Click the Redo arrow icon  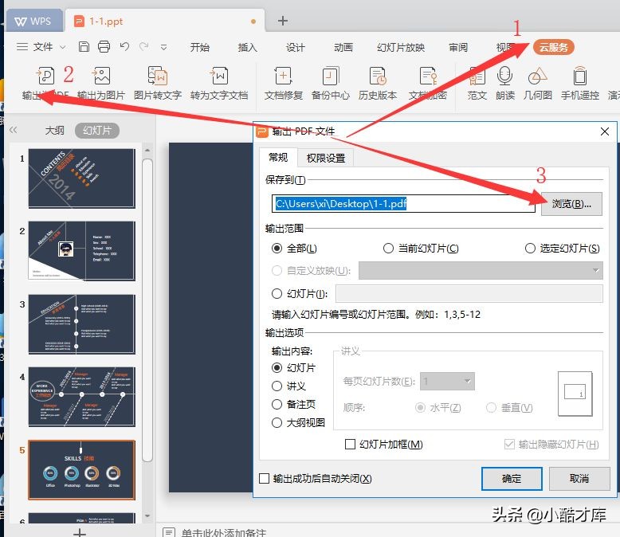(x=144, y=47)
